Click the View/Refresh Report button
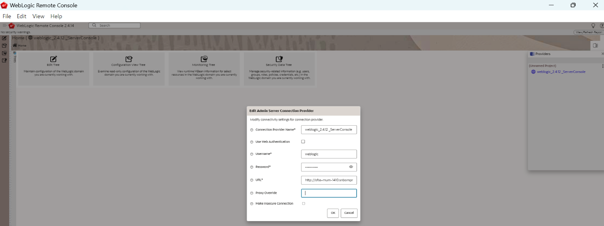 click(x=589, y=32)
